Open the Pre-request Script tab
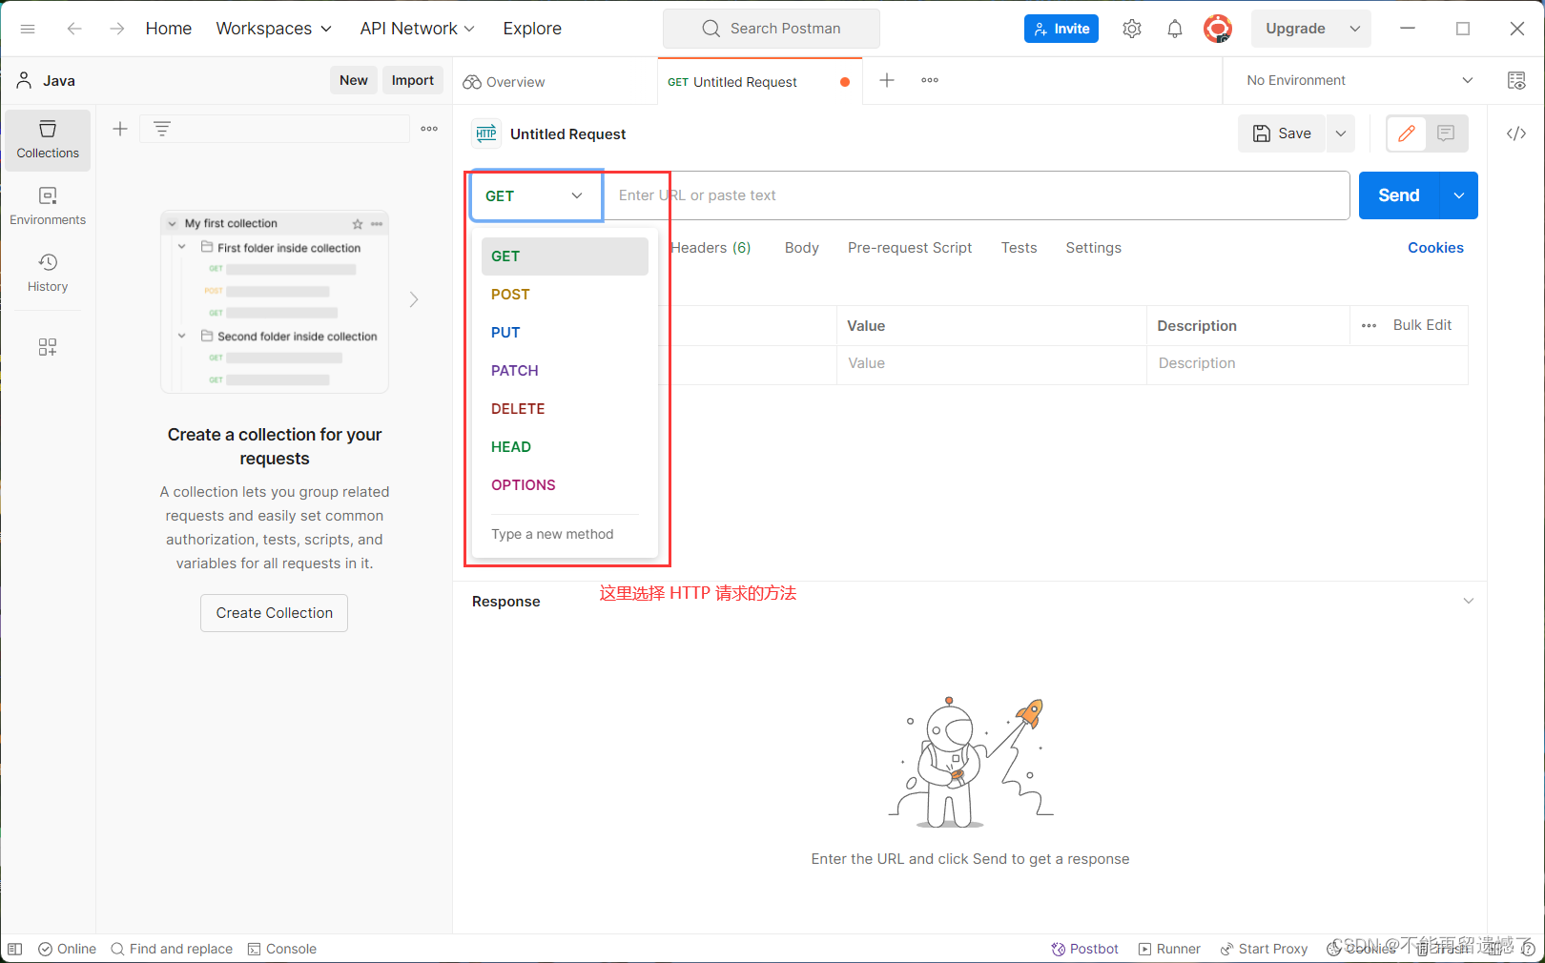 pos(910,248)
